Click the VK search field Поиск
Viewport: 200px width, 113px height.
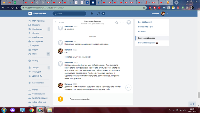pos(69,13)
